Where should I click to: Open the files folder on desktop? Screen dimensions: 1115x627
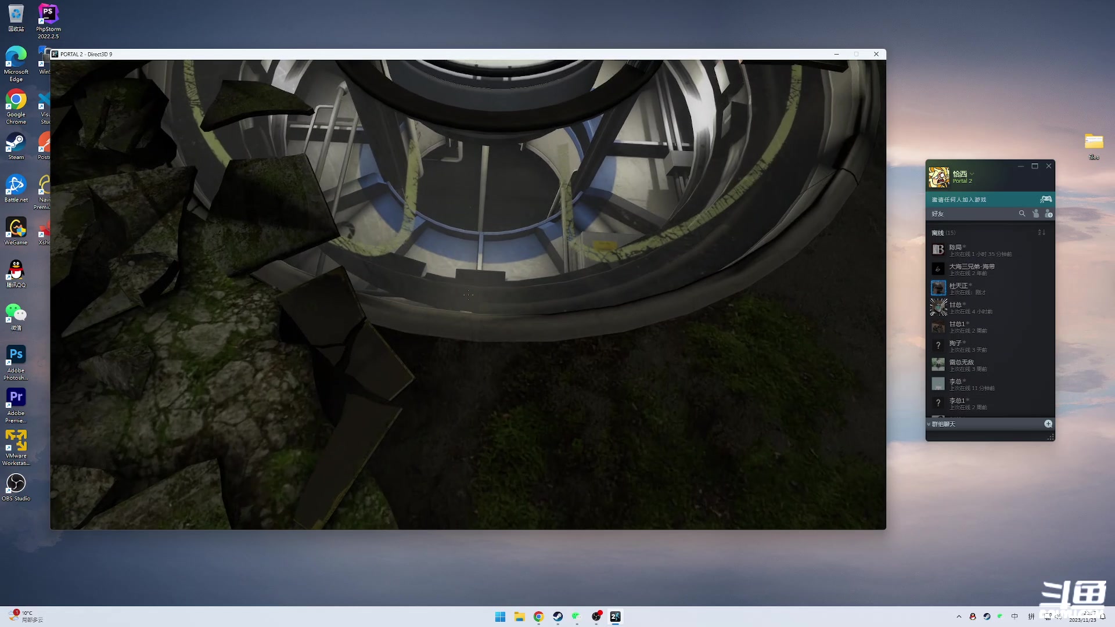[x=1094, y=146]
